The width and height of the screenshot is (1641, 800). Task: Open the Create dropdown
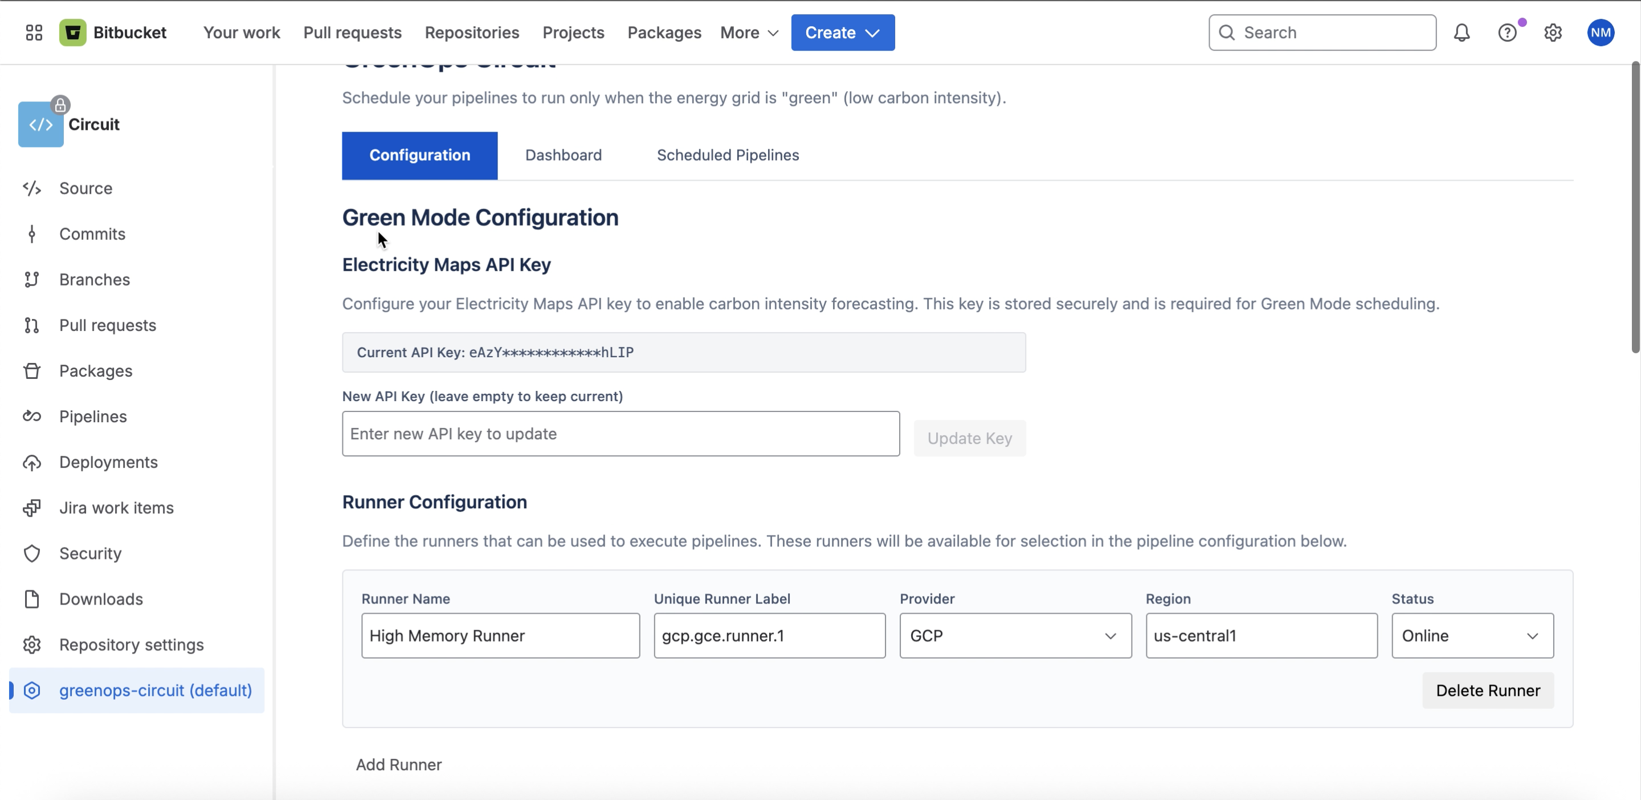842,32
